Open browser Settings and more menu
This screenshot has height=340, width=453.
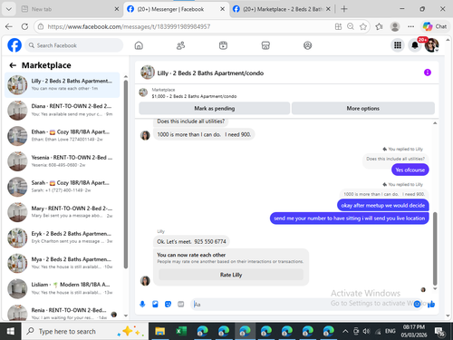410,26
